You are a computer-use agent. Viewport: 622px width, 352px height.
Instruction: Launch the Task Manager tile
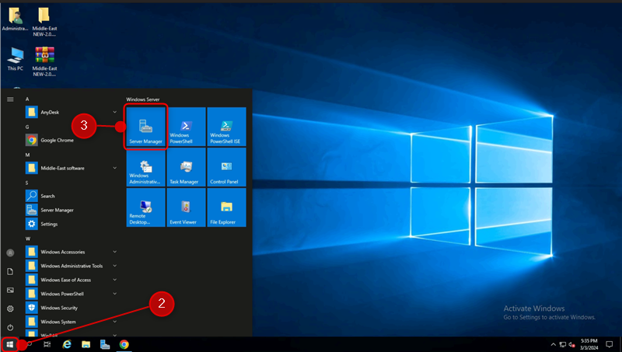click(x=186, y=167)
